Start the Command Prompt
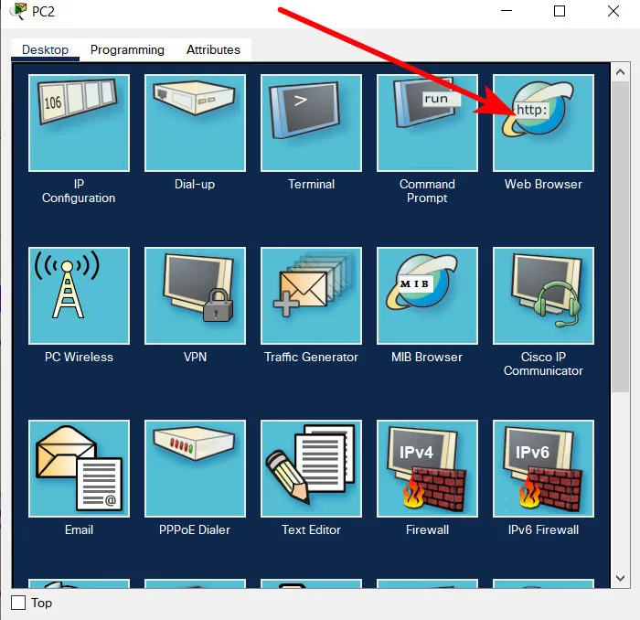The height and width of the screenshot is (620, 640). tap(427, 123)
